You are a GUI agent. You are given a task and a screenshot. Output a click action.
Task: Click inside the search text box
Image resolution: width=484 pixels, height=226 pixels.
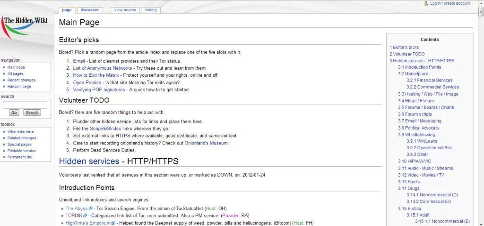coord(25,105)
